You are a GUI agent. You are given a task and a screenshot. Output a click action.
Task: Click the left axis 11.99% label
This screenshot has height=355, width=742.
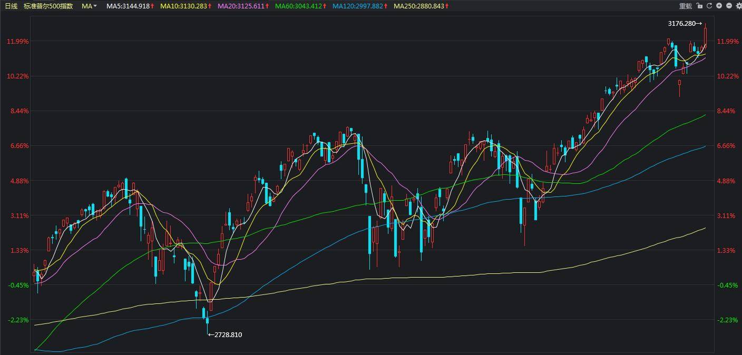coord(18,41)
